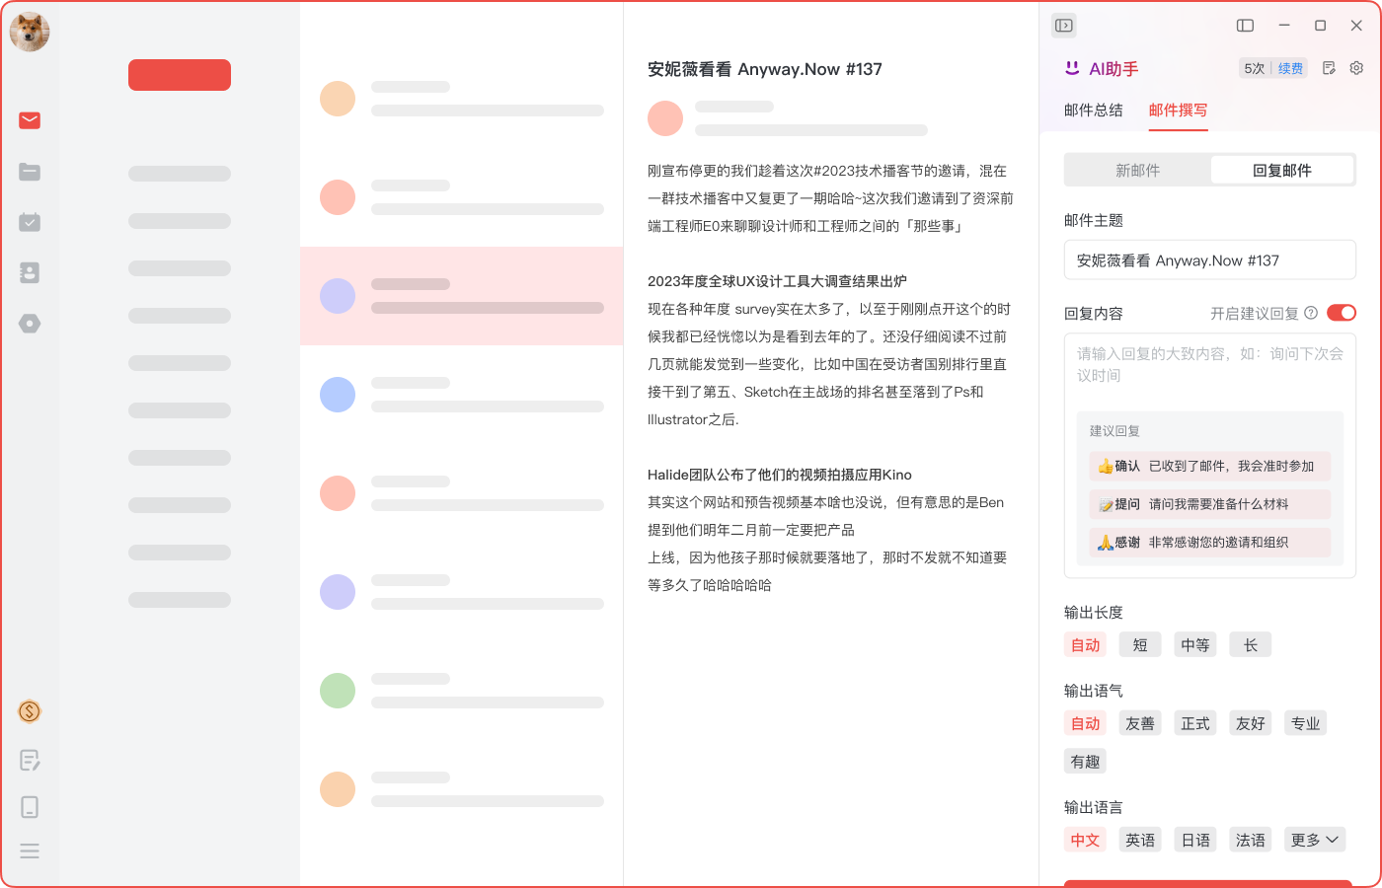
Task: Select the 正式 output tone option
Action: 1194,722
